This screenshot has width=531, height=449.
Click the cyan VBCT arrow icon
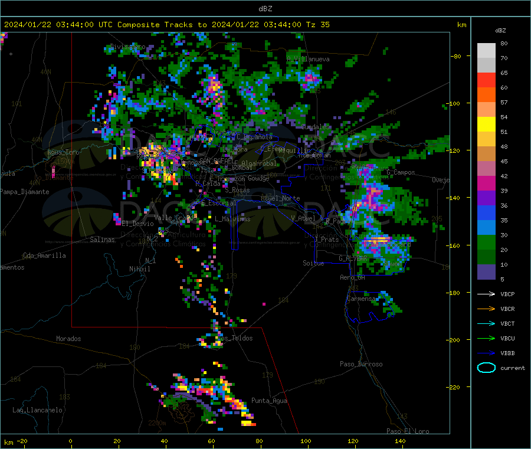[486, 324]
